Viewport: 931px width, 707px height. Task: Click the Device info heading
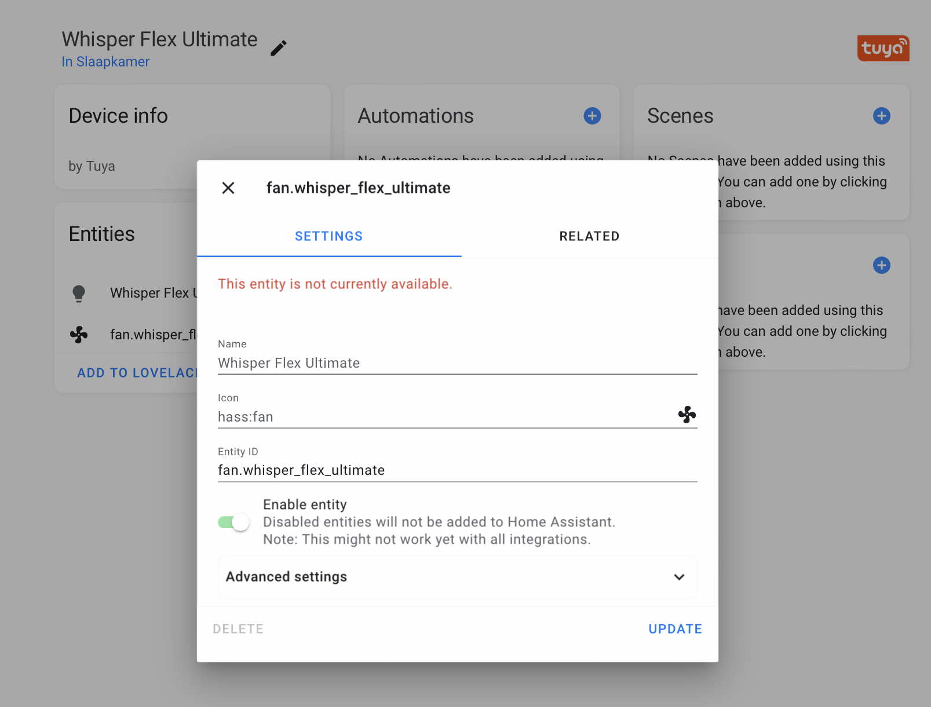click(118, 116)
